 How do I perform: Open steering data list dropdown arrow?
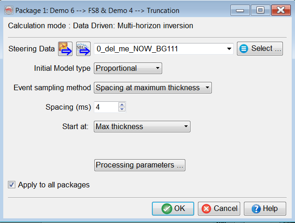pyautogui.click(x=229, y=49)
